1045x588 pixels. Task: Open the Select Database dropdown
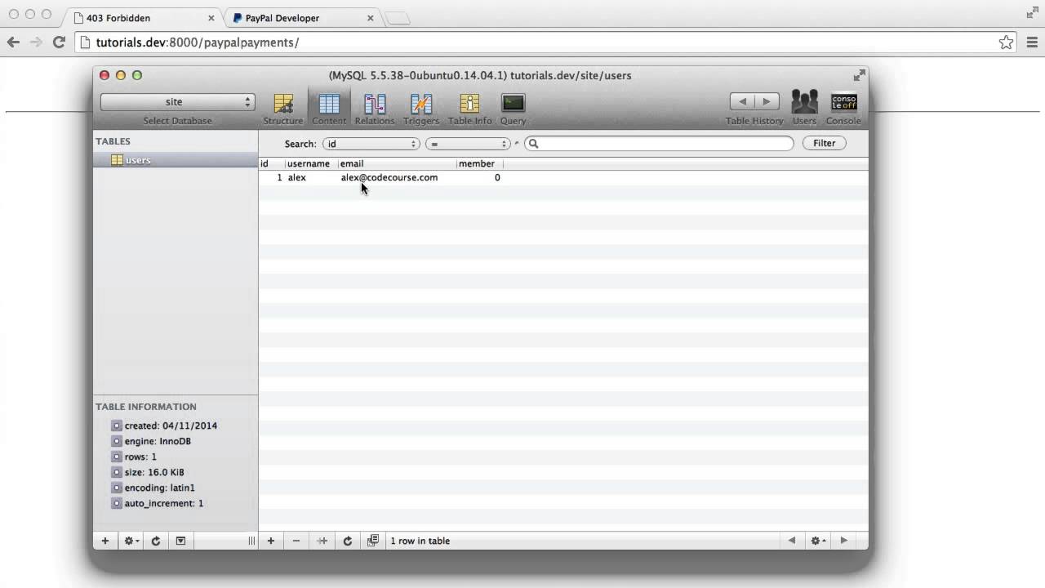(x=177, y=102)
